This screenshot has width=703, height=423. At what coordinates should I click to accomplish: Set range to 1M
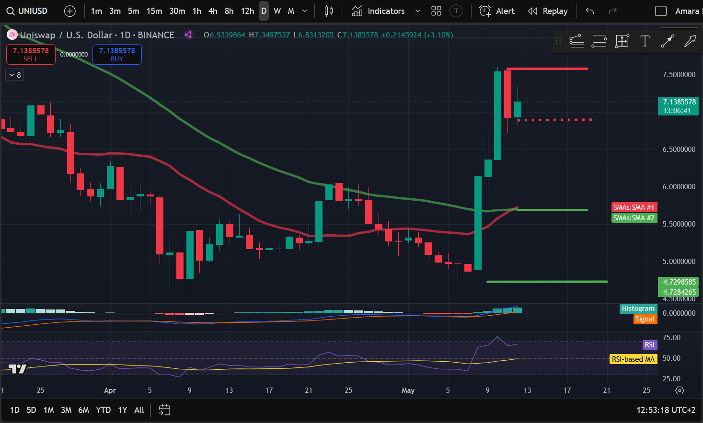point(49,410)
